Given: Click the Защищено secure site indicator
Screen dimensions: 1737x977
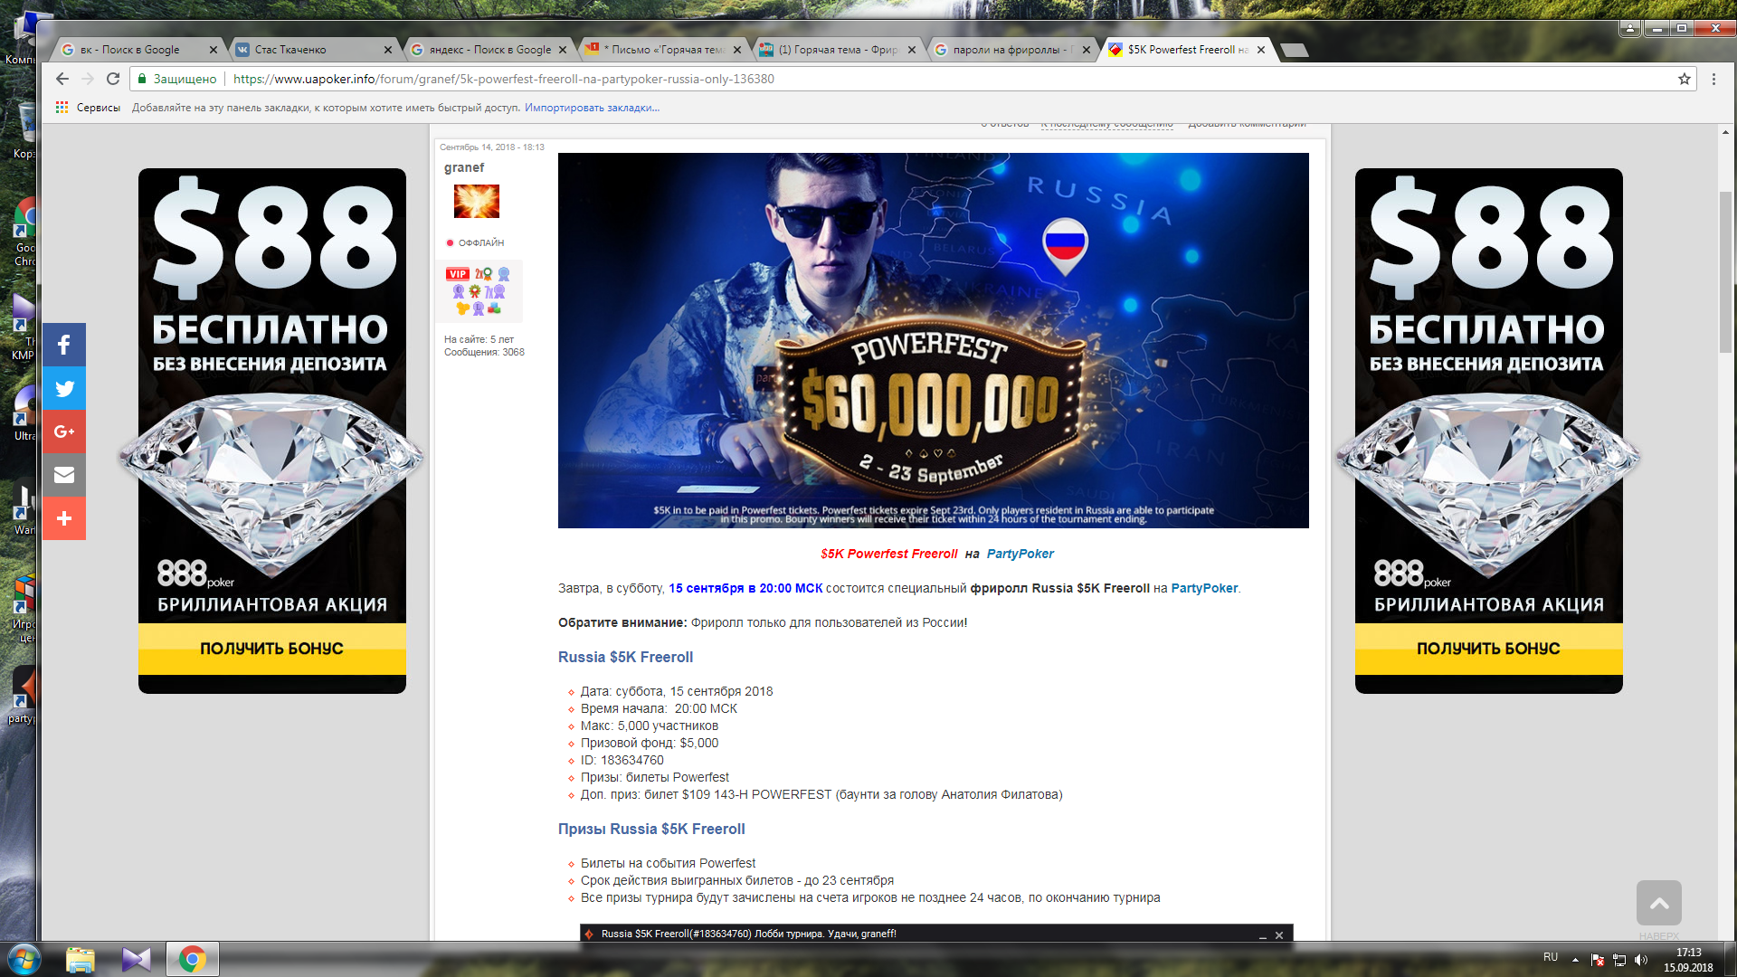Looking at the screenshot, I should 176,79.
